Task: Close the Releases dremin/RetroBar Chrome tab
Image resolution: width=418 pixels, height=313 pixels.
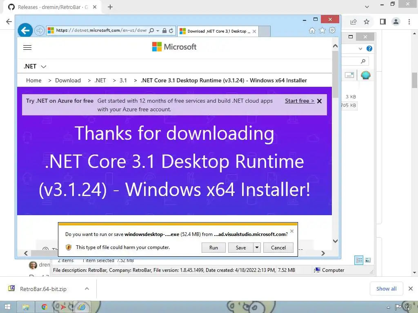Action: [95, 7]
